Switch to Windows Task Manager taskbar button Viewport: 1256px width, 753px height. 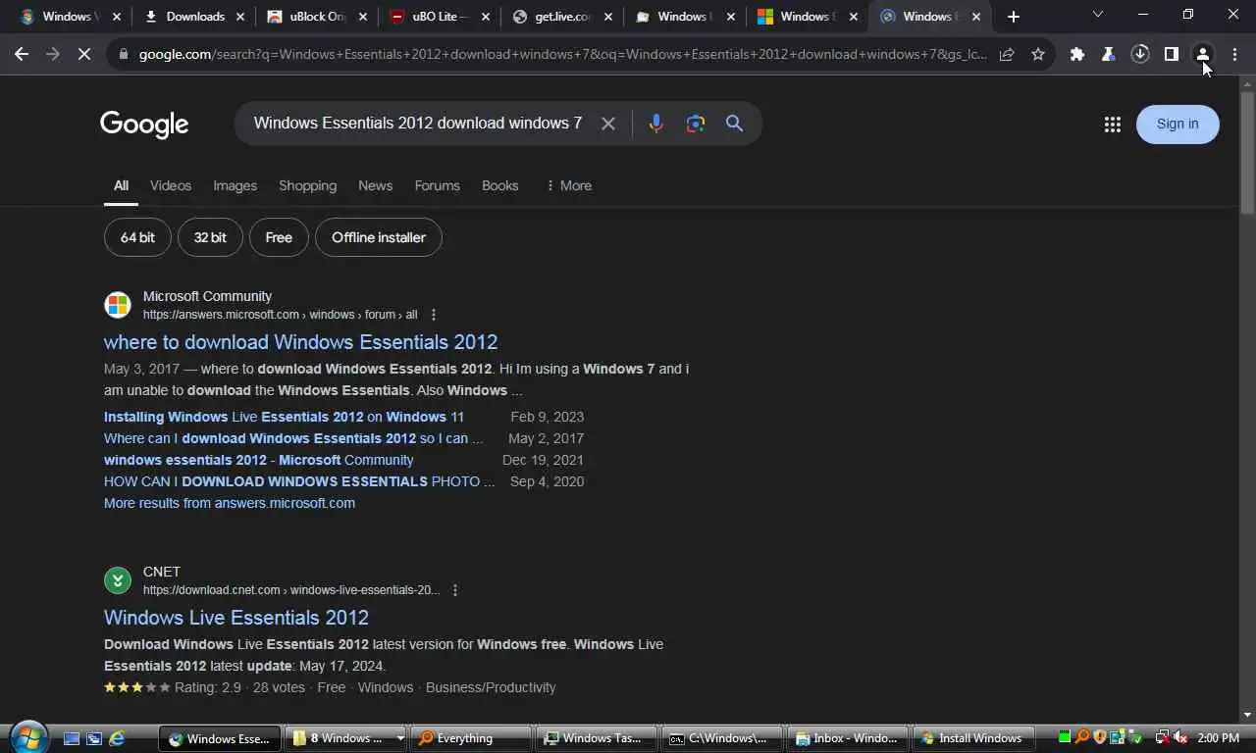point(595,738)
